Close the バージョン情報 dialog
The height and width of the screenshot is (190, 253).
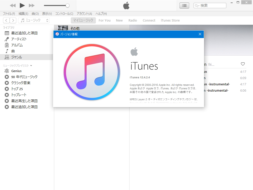coord(200,34)
